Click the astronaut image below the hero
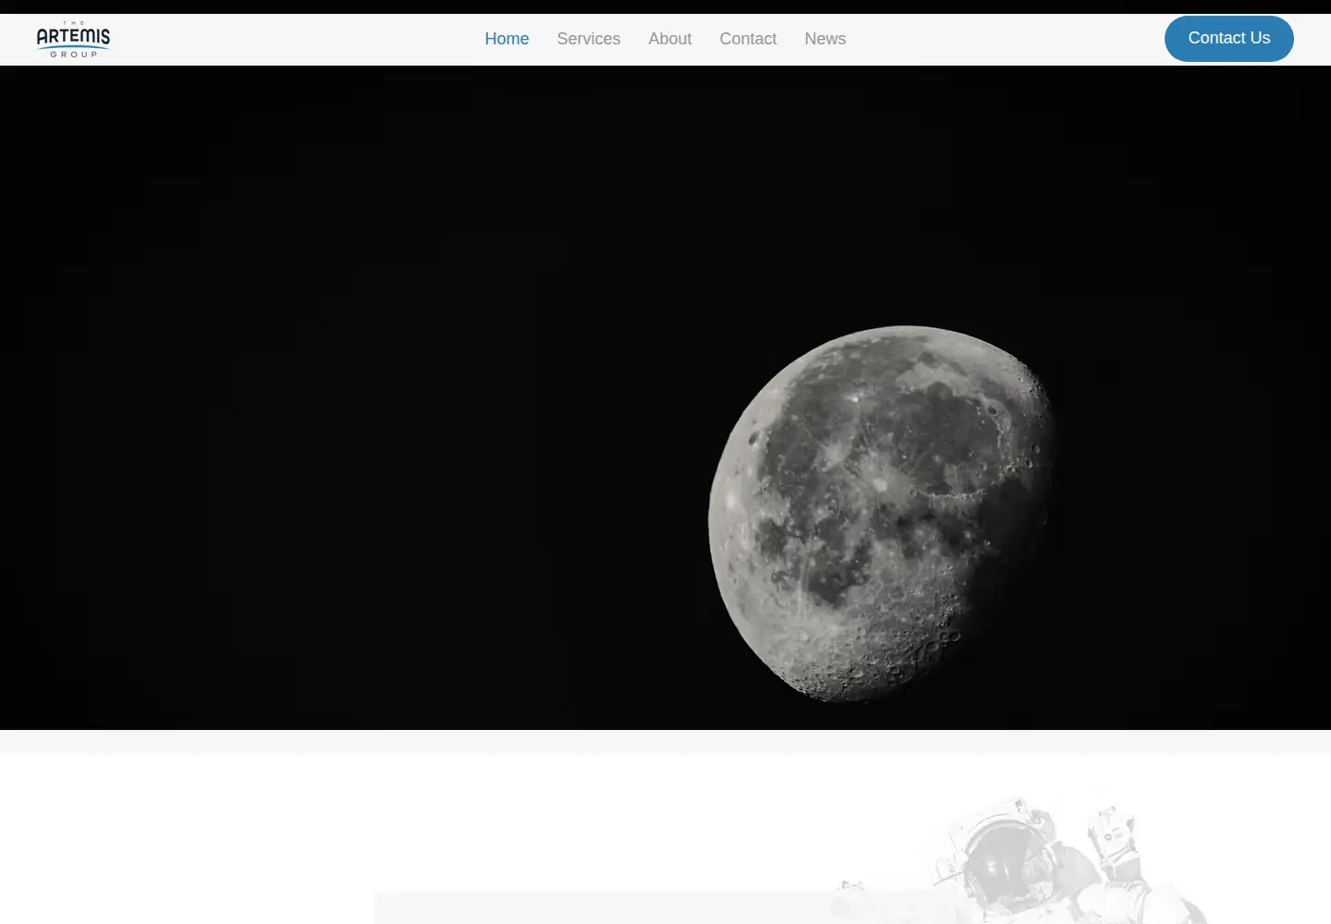 [1017, 861]
